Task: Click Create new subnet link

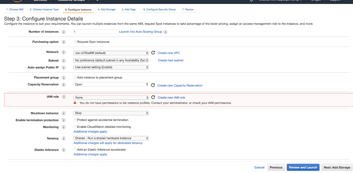Action: (x=171, y=60)
